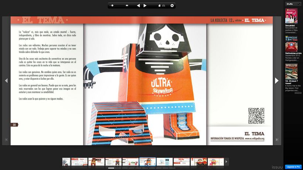Select the third thumbnail with red robot

(x=96, y=162)
